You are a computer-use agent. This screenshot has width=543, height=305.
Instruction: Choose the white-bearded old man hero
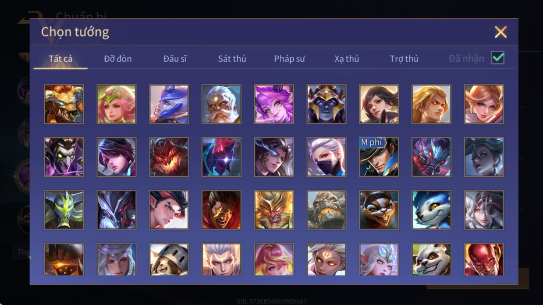click(x=221, y=104)
